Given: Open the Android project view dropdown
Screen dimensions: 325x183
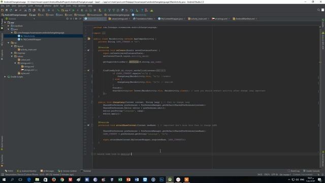Looking at the screenshot, I should (20, 19).
